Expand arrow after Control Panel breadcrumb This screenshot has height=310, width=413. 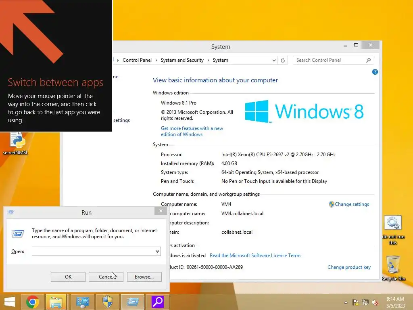[156, 61]
